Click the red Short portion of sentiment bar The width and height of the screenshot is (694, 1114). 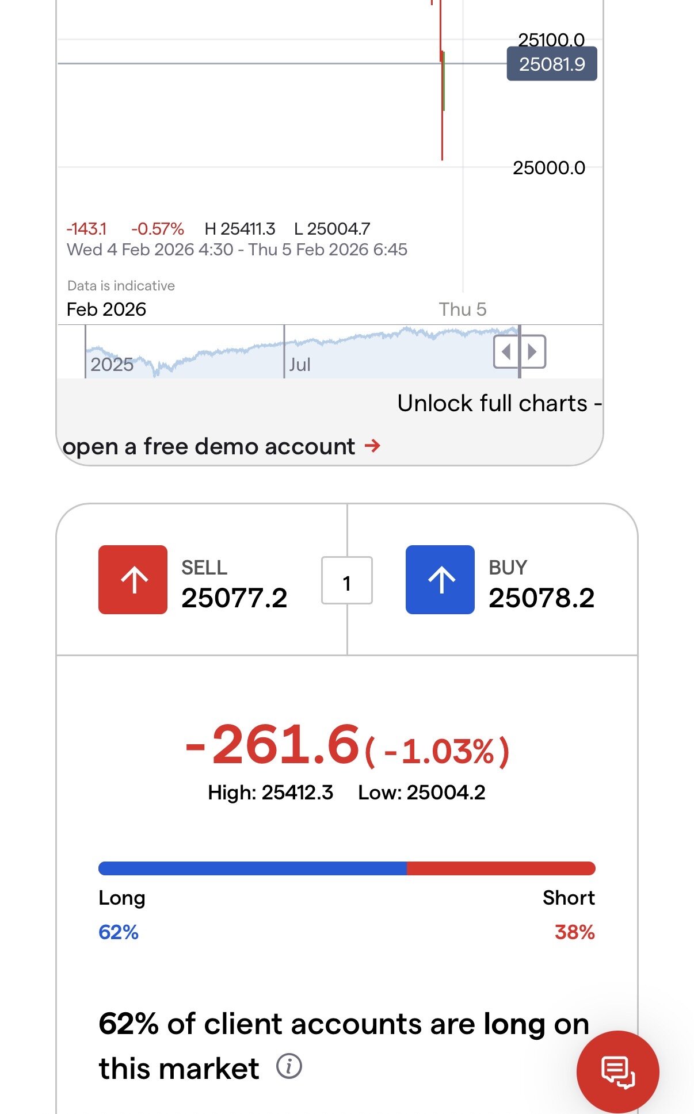(501, 868)
